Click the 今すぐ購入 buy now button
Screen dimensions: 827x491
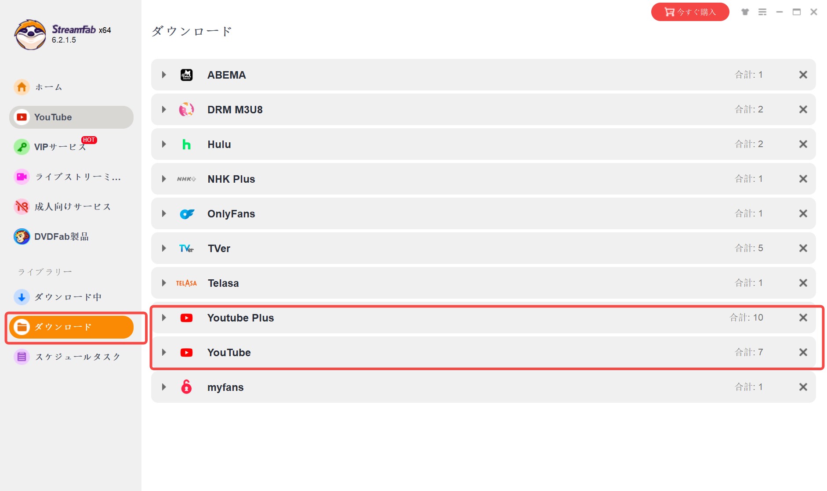[x=690, y=12]
